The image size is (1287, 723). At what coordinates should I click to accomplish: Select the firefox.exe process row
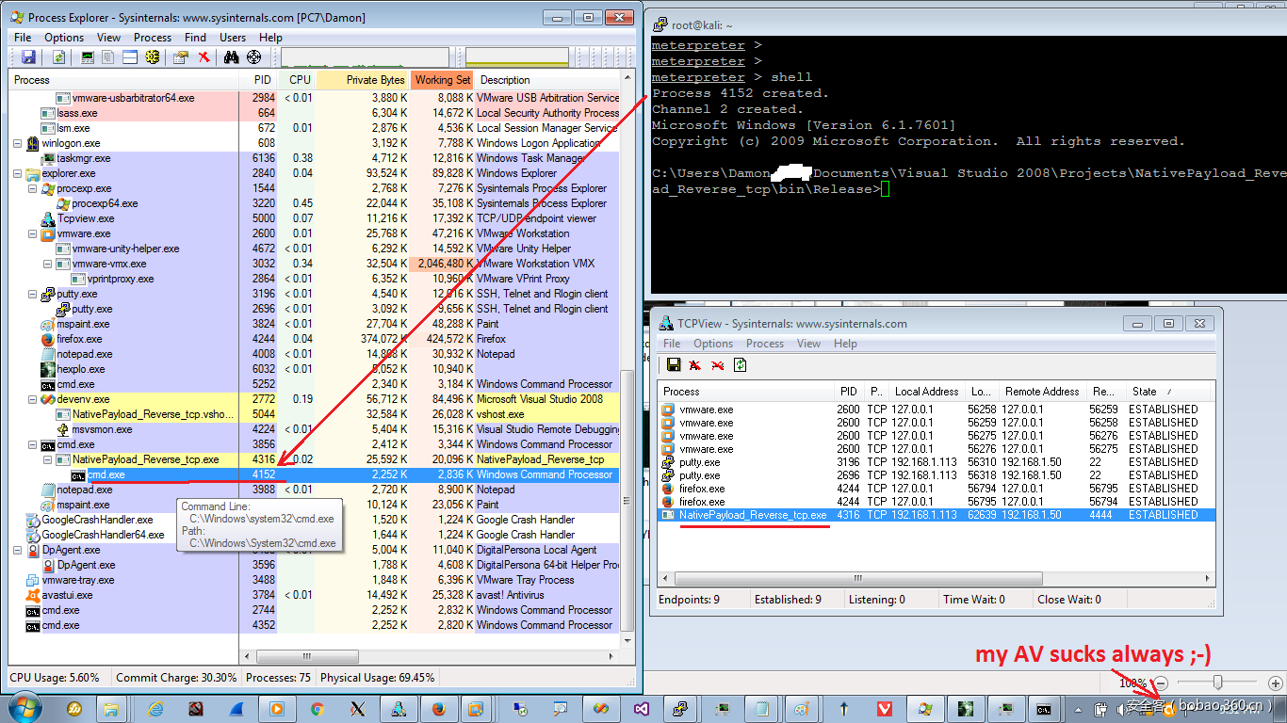coord(79,339)
